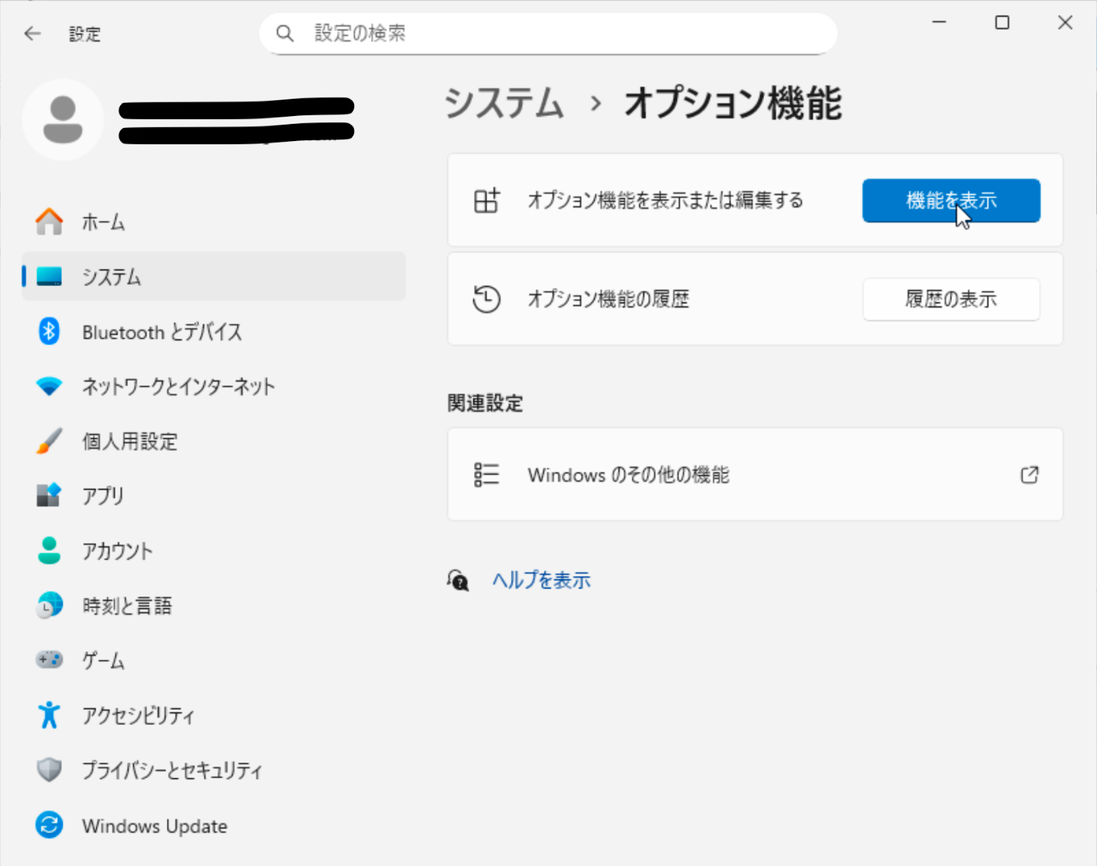Click the help icon beside ヘルプを表示
The width and height of the screenshot is (1097, 866).
tap(458, 580)
